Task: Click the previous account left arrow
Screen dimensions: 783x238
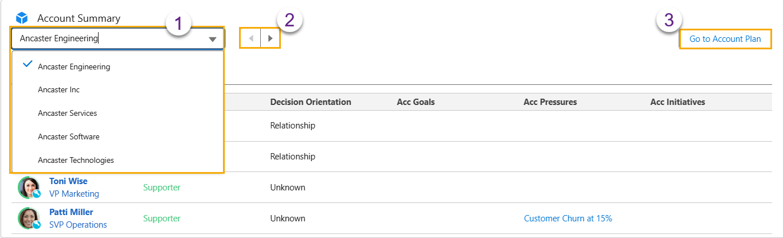Action: point(250,38)
